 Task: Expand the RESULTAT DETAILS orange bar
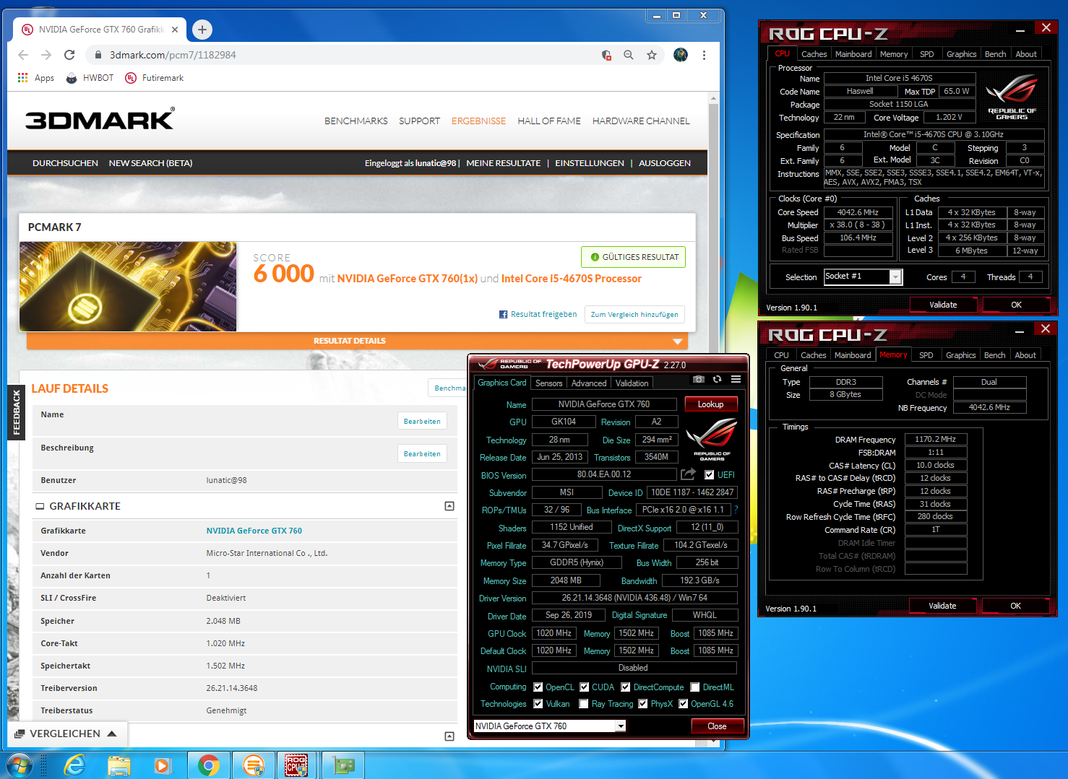[x=357, y=341]
